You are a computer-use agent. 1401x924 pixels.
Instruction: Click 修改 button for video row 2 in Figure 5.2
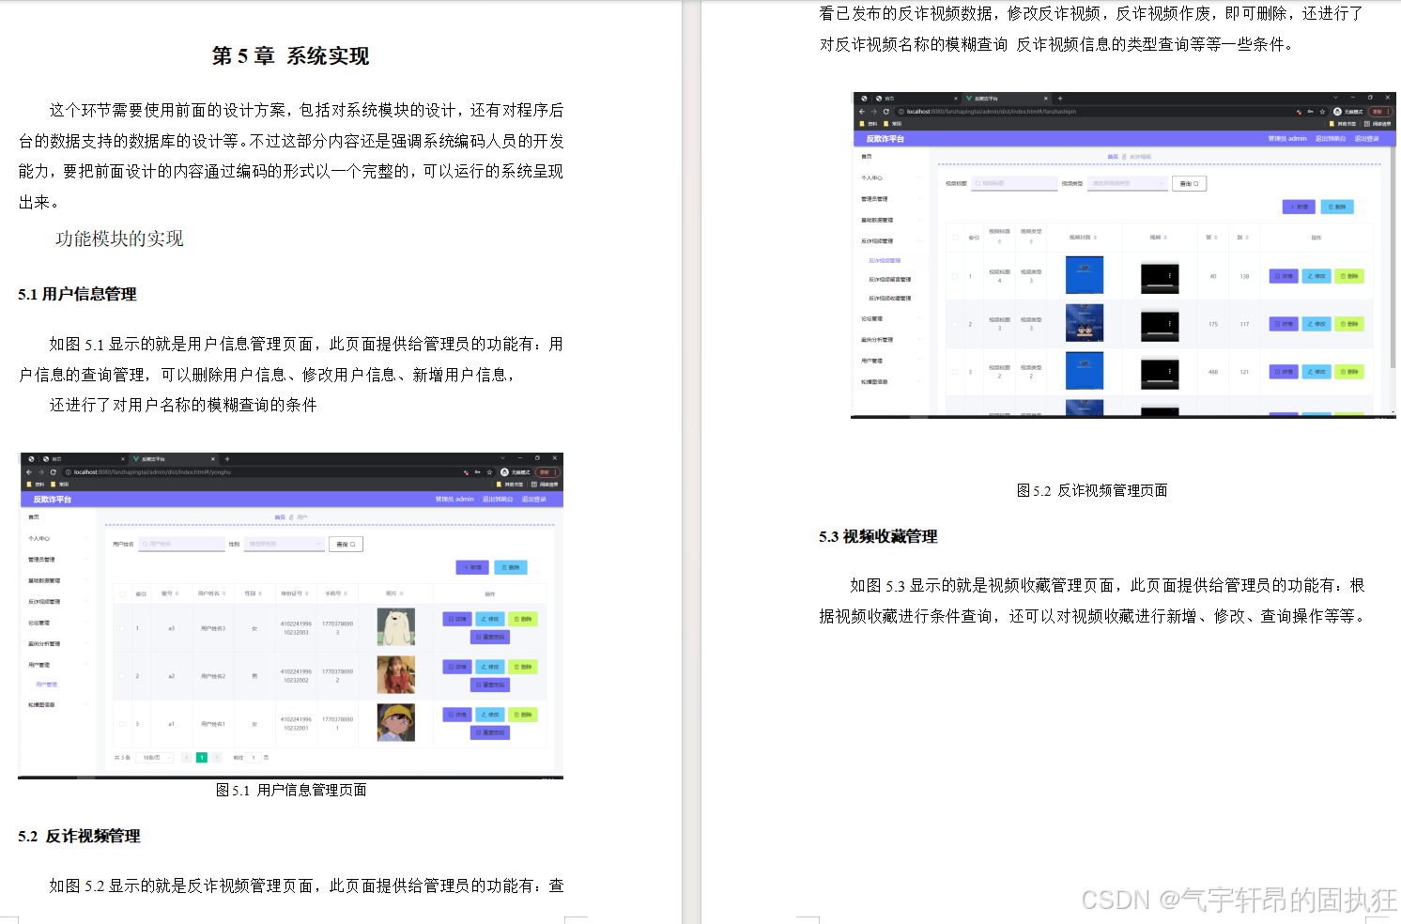tap(1316, 324)
